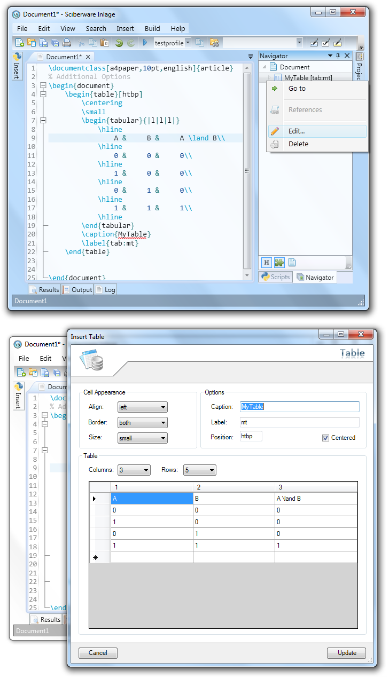Screen dimensions: 389x679
Task: Toggle the puzzle-piece filter in Navigator
Action: (x=279, y=262)
